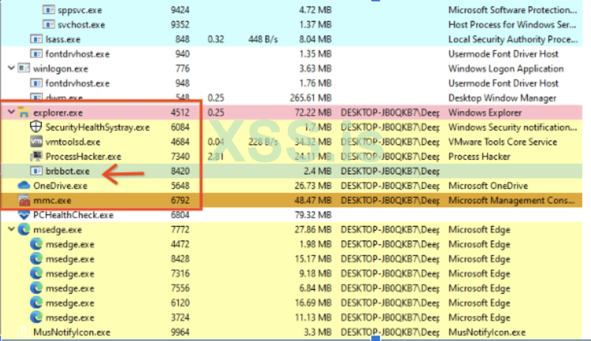
Task: Click the Microsoft Software Protection... description
Action: tap(513, 10)
